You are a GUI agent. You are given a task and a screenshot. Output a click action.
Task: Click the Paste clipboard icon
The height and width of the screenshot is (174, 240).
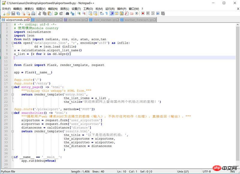coord(49,13)
